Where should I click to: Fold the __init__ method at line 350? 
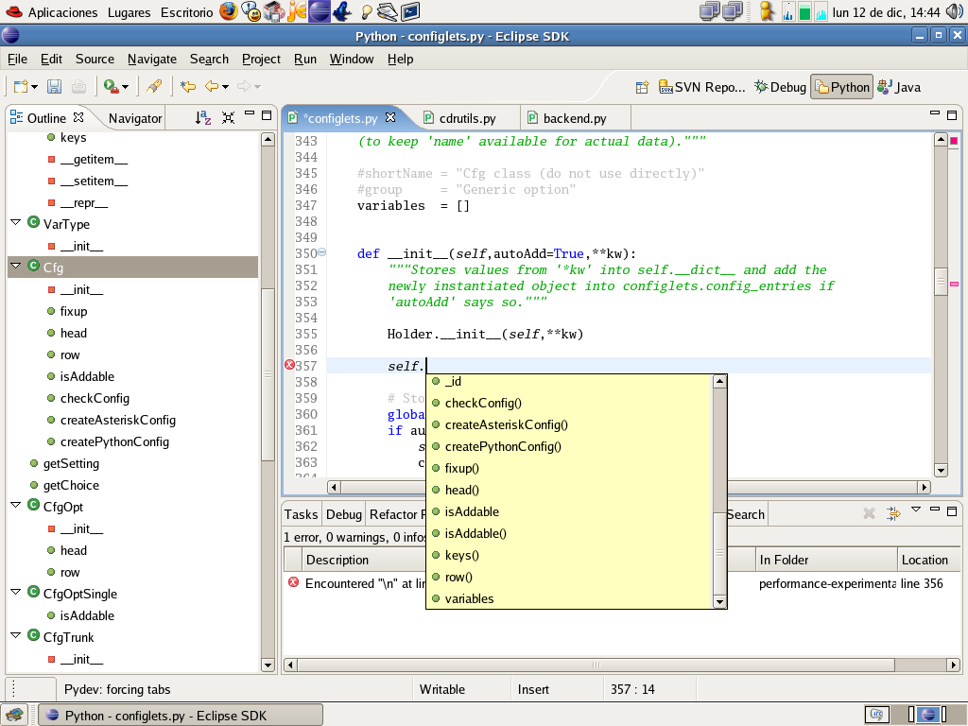[321, 251]
